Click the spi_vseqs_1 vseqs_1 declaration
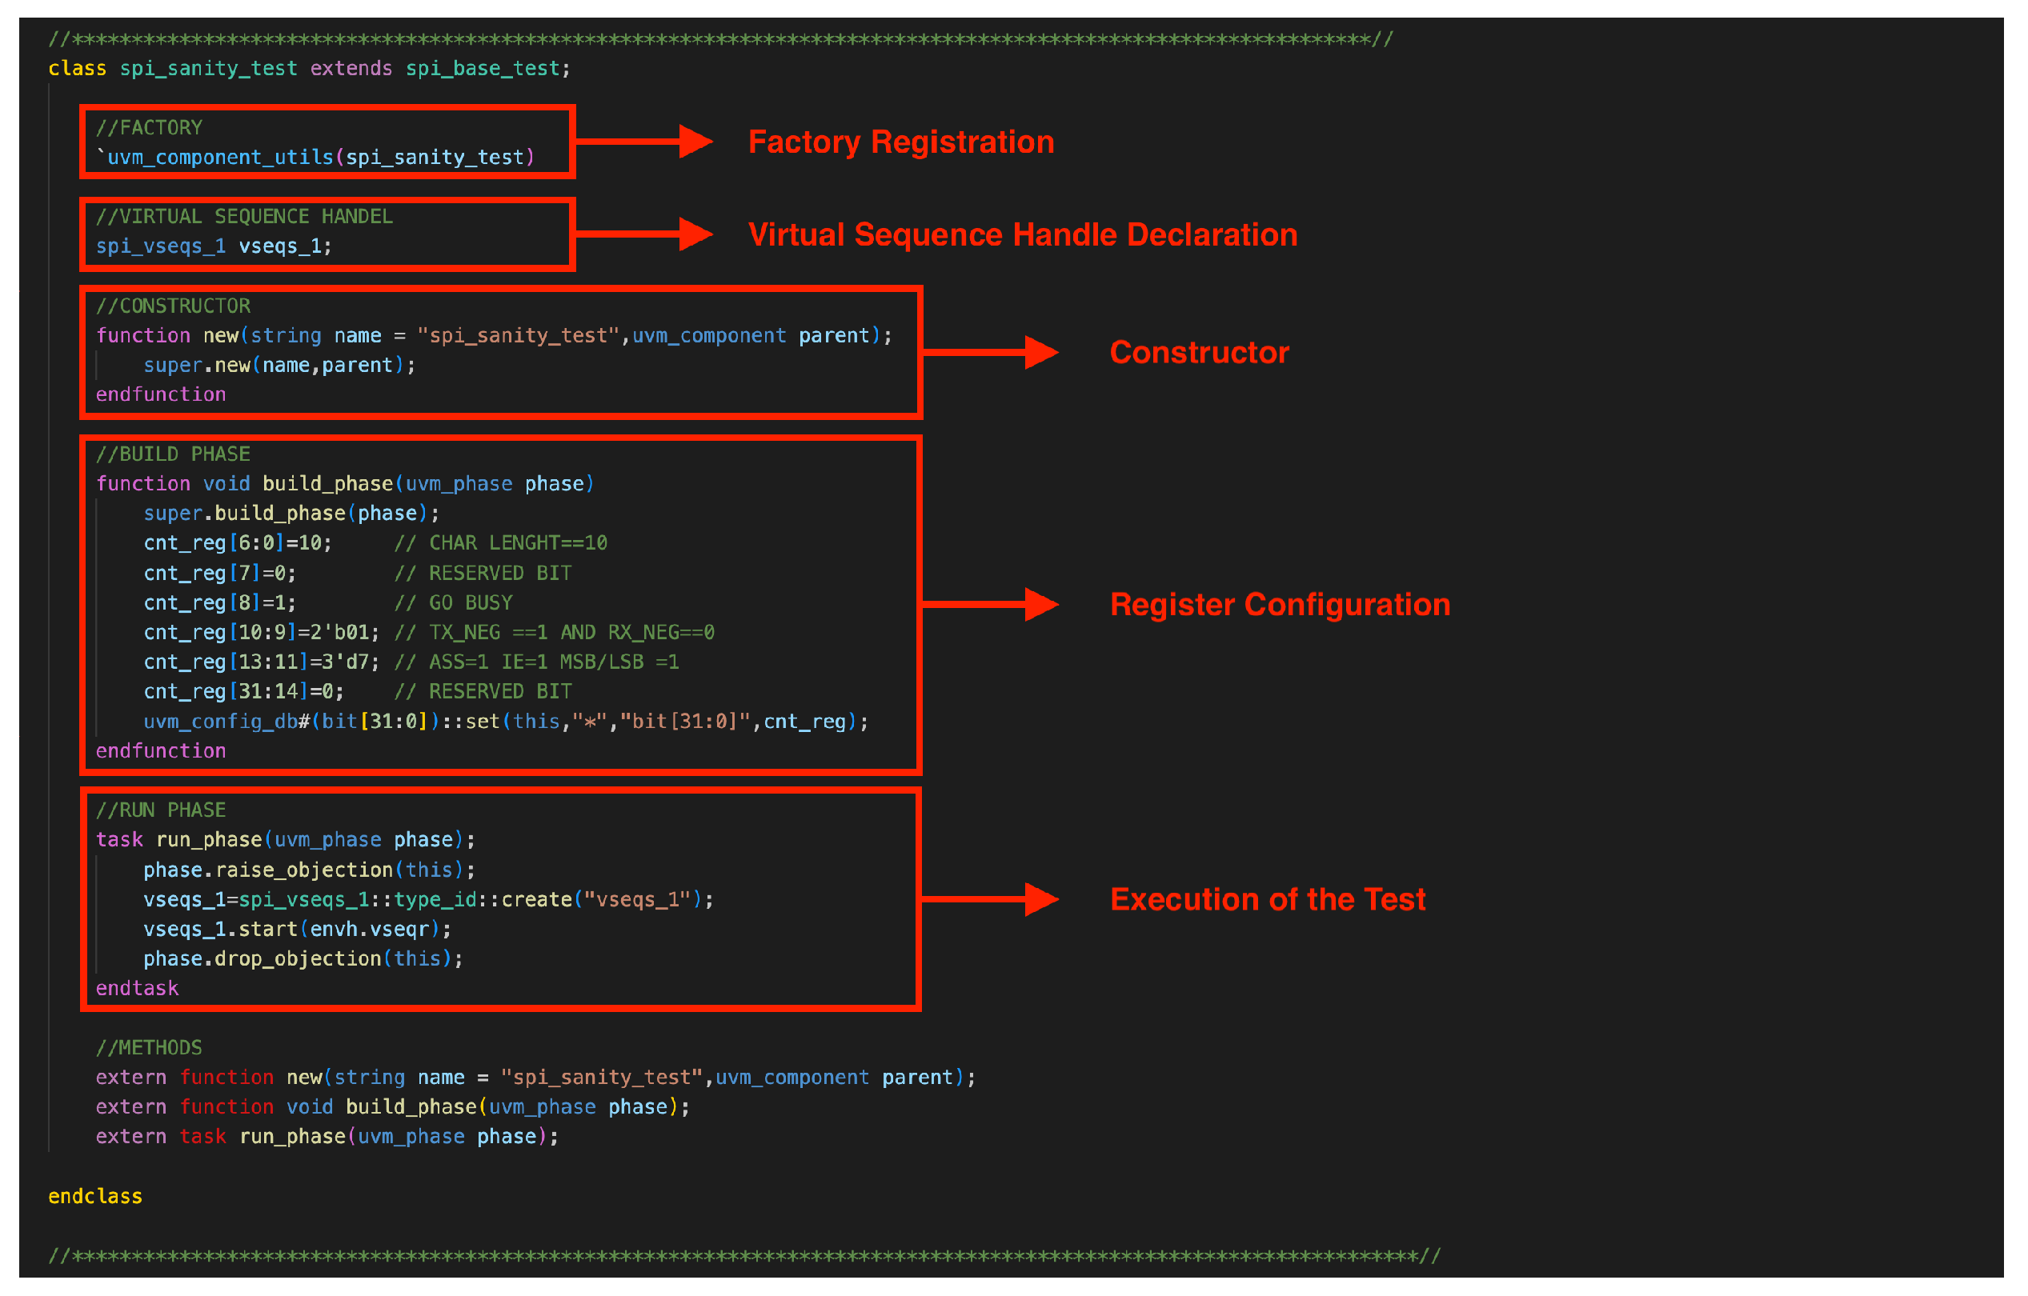The width and height of the screenshot is (2028, 1296). click(214, 246)
